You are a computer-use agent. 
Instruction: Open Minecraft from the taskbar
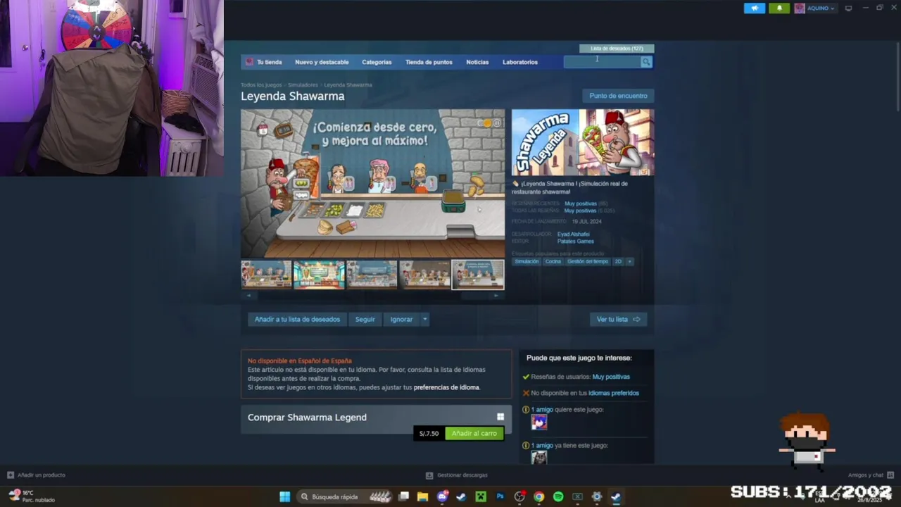pos(481,496)
